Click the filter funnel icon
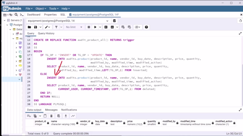The height and width of the screenshot is (136, 243). (56, 27)
